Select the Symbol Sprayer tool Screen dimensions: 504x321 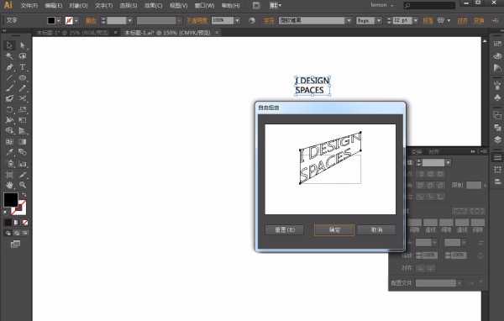[9, 164]
